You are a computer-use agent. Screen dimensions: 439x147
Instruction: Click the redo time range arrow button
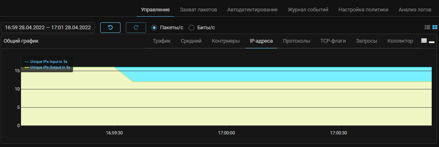(x=136, y=28)
